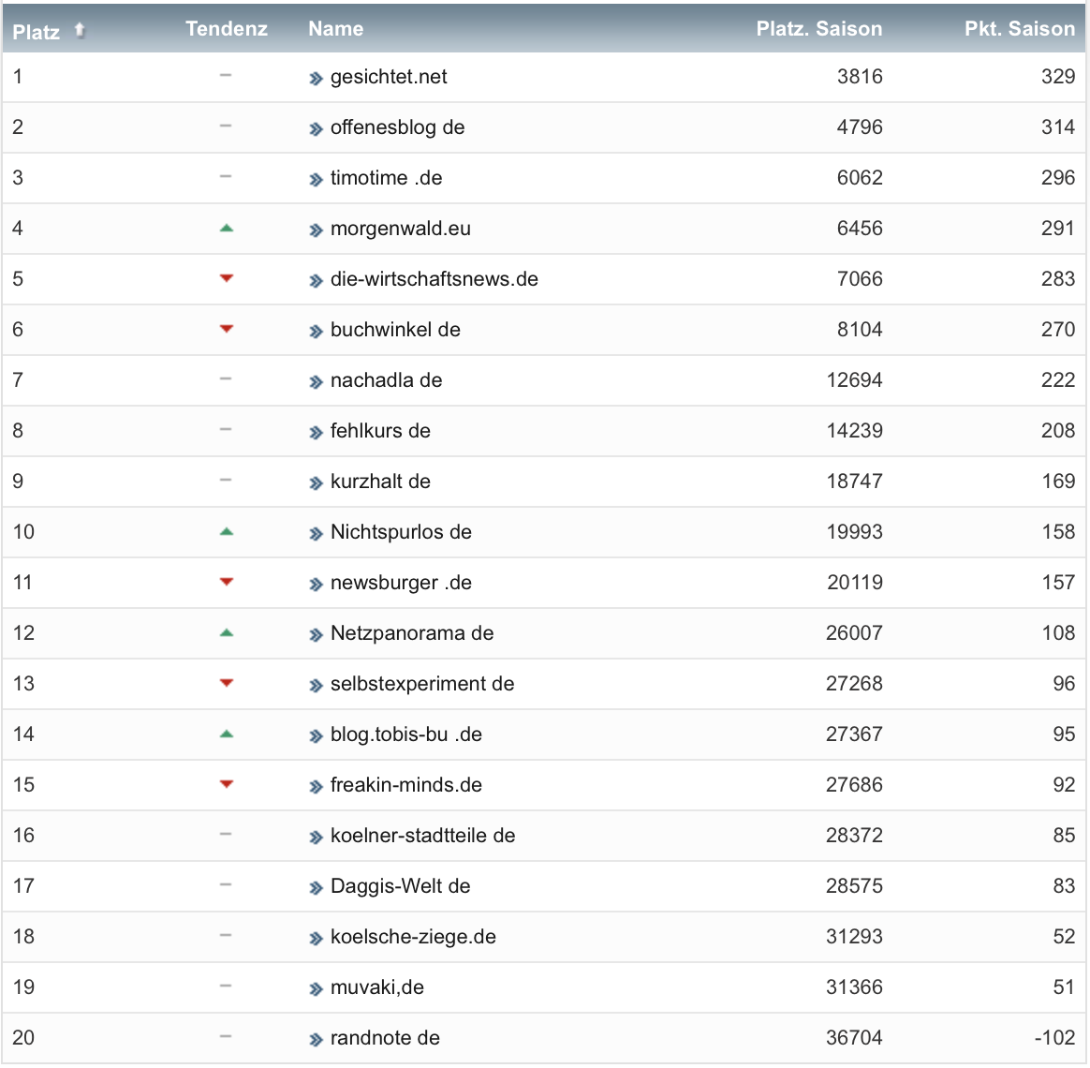Click the unchanged dash icon for gesichtet.net

point(226,75)
